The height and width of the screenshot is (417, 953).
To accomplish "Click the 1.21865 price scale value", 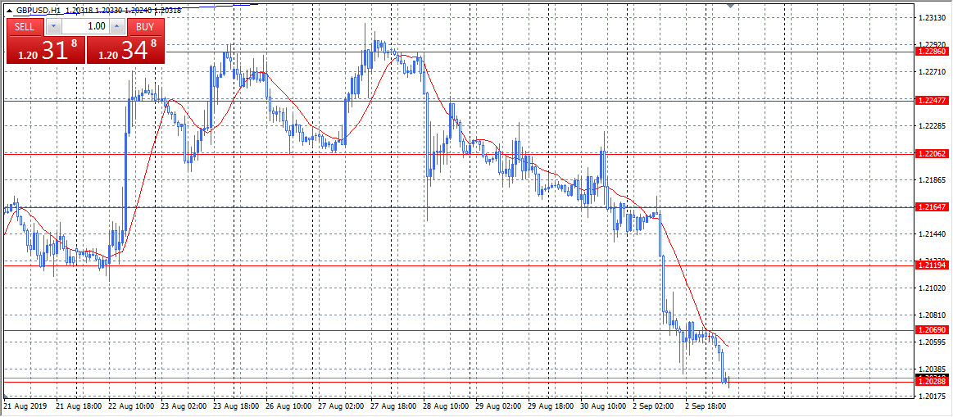I will click(x=933, y=180).
